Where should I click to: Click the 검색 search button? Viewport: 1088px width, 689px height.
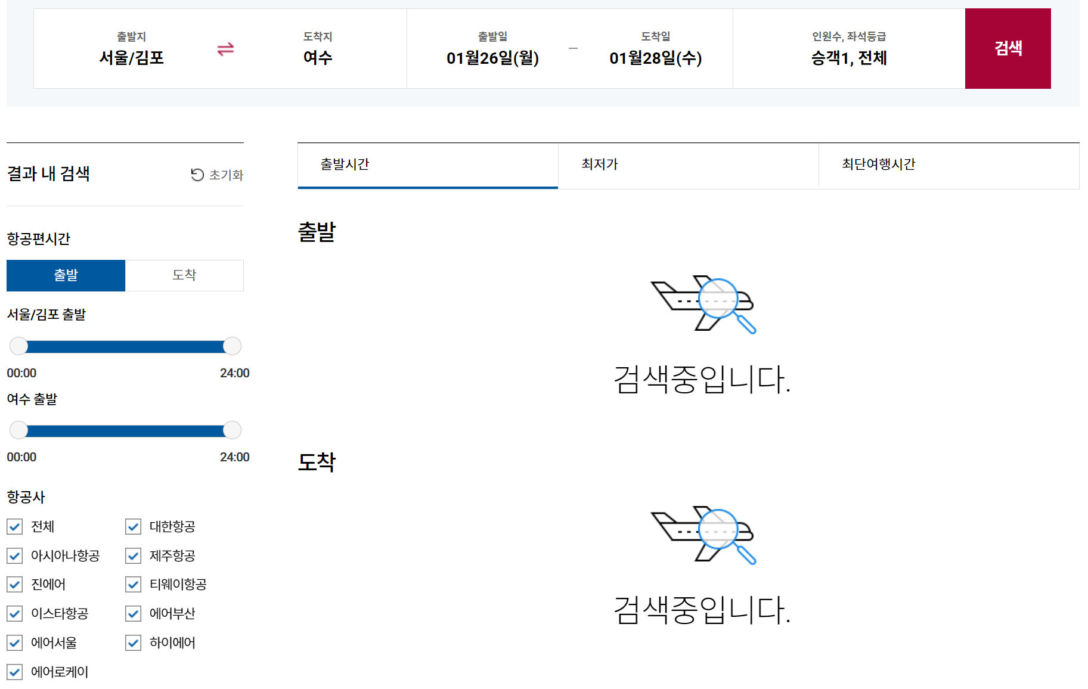[x=1008, y=48]
